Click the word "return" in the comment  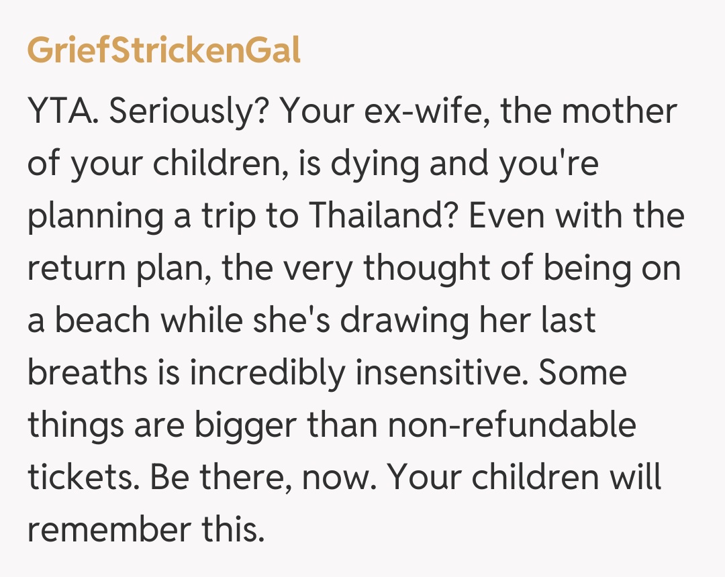75,269
